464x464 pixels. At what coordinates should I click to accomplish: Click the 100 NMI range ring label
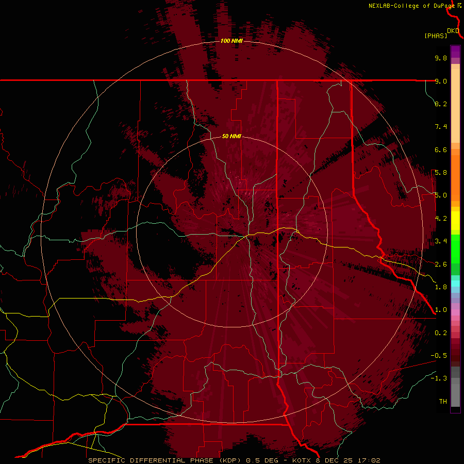point(231,41)
